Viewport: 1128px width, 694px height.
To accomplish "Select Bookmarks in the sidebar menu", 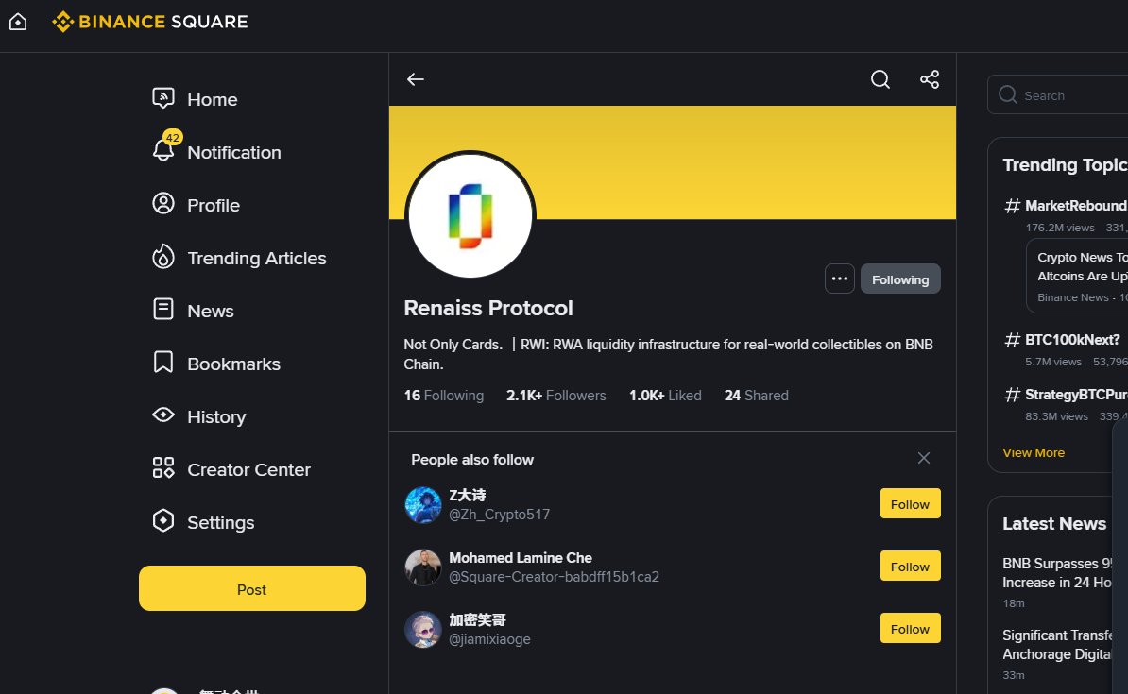I will (233, 364).
